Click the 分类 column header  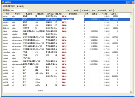coord(87,14)
